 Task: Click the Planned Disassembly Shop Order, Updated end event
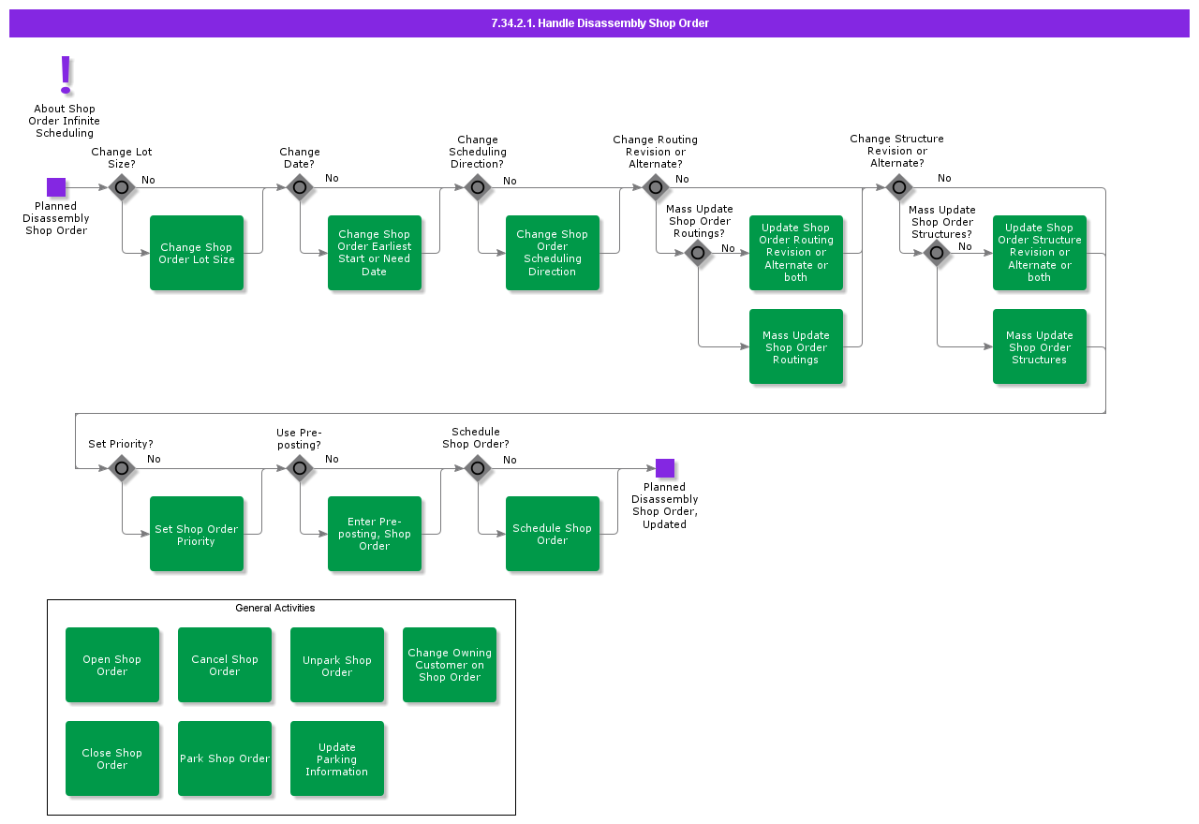pos(665,468)
